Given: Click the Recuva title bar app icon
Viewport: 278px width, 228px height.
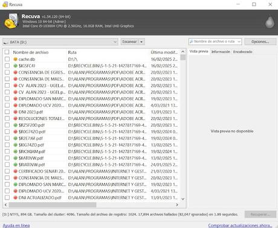Looking at the screenshot, I should [x=5, y=4].
